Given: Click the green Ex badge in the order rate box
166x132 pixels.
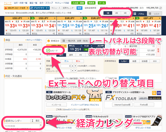Looking at the screenshot, I should click(86, 50).
